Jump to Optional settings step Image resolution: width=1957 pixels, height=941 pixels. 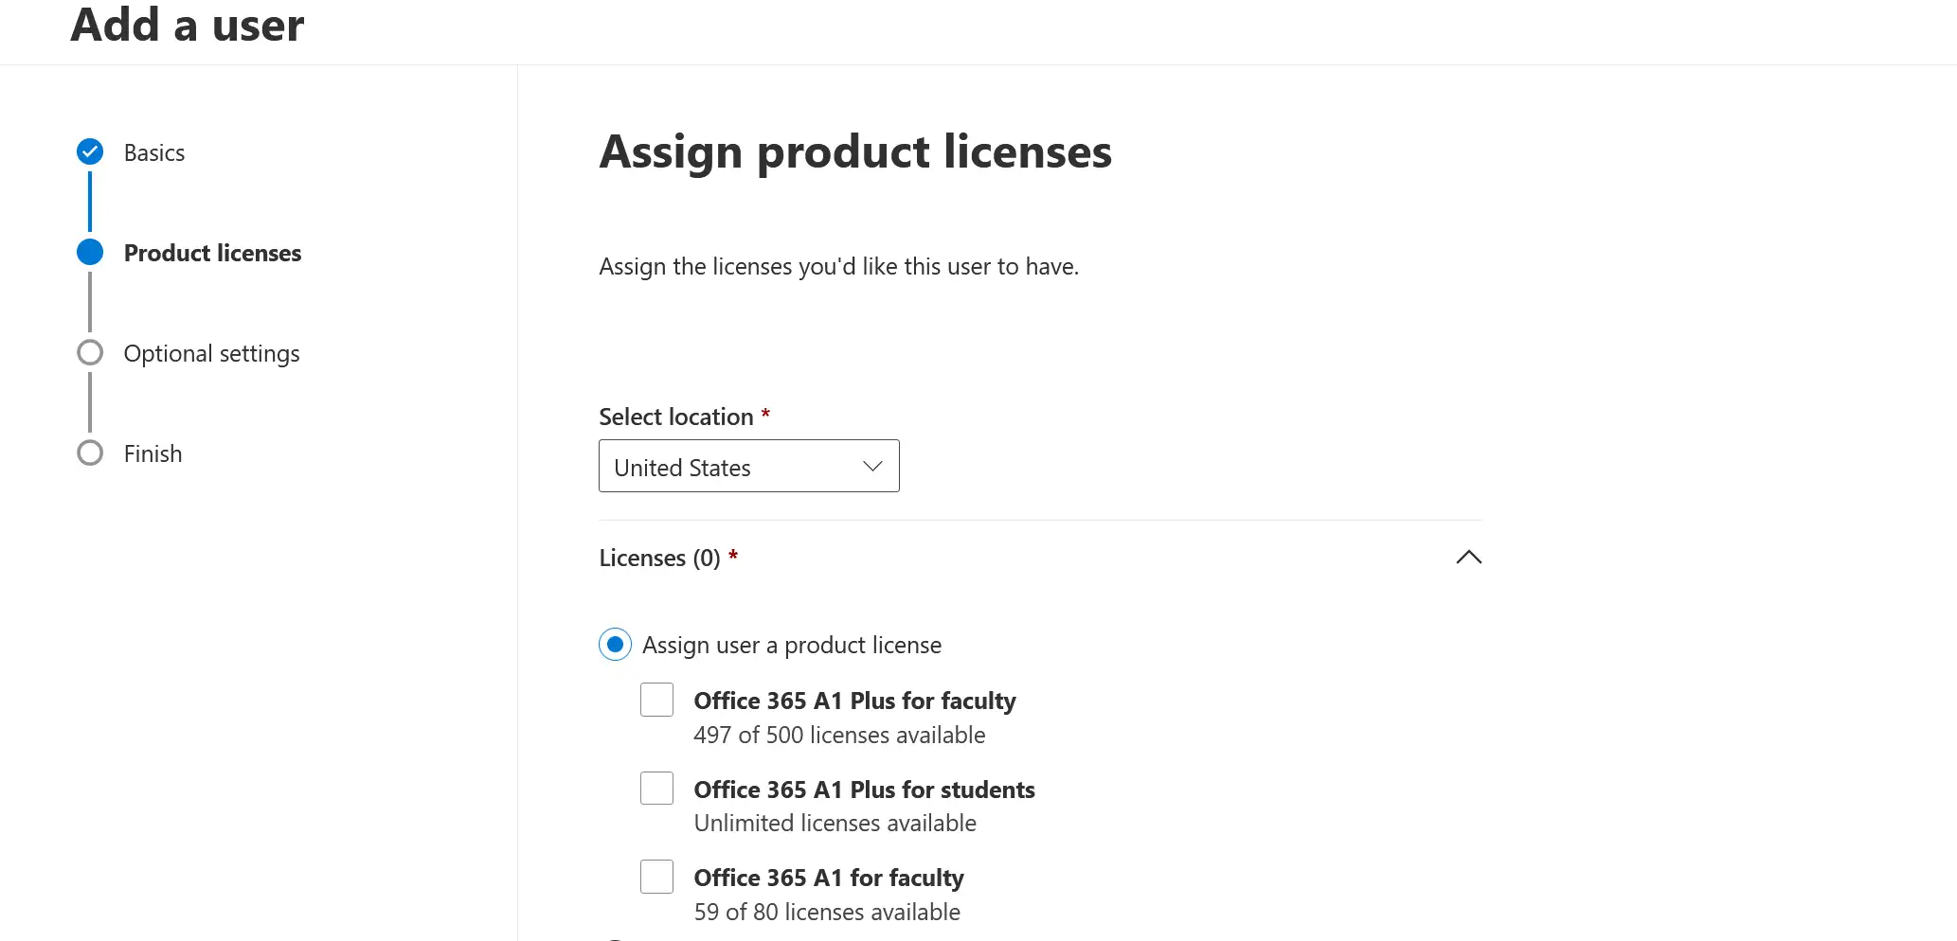tap(211, 353)
